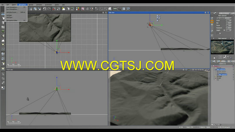Open the small dropdown below Height
The image size is (235, 132).
(x=220, y=33)
